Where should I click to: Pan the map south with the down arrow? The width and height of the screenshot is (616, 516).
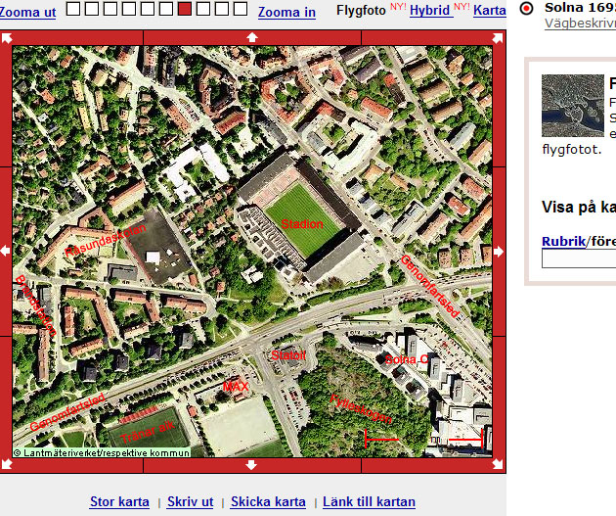(251, 465)
